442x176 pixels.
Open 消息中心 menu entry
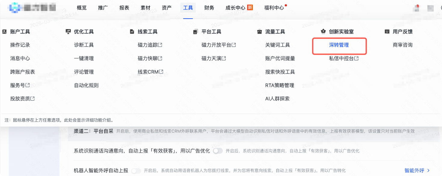(20, 58)
